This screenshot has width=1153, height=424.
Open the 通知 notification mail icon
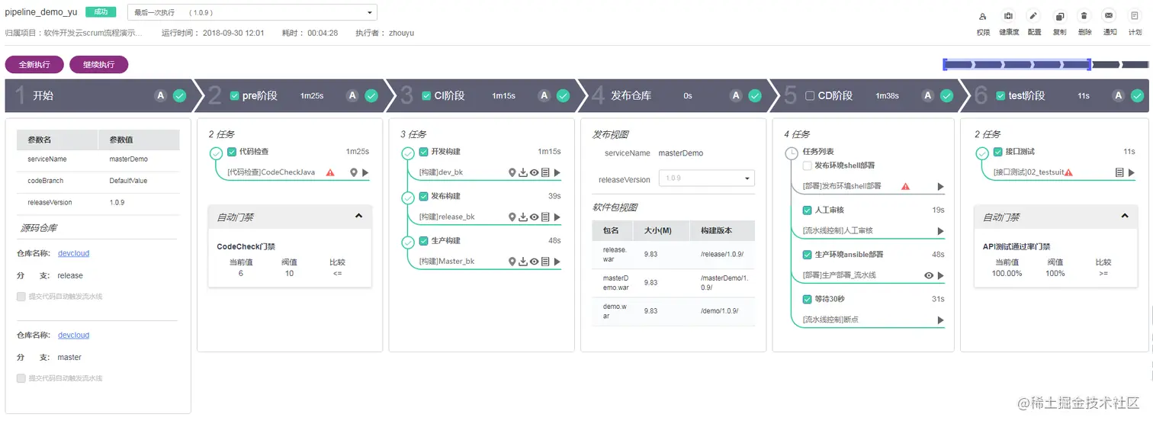point(1110,16)
